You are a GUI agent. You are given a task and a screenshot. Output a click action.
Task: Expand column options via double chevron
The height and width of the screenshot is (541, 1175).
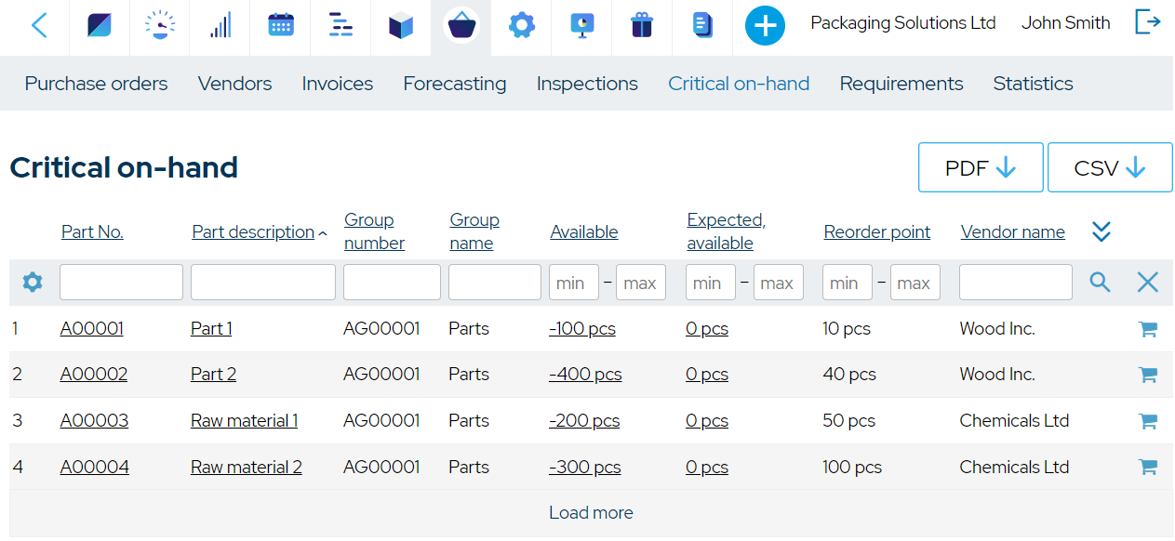click(x=1101, y=231)
